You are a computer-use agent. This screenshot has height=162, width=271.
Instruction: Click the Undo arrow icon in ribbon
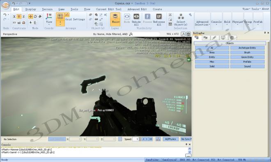coord(5,15)
